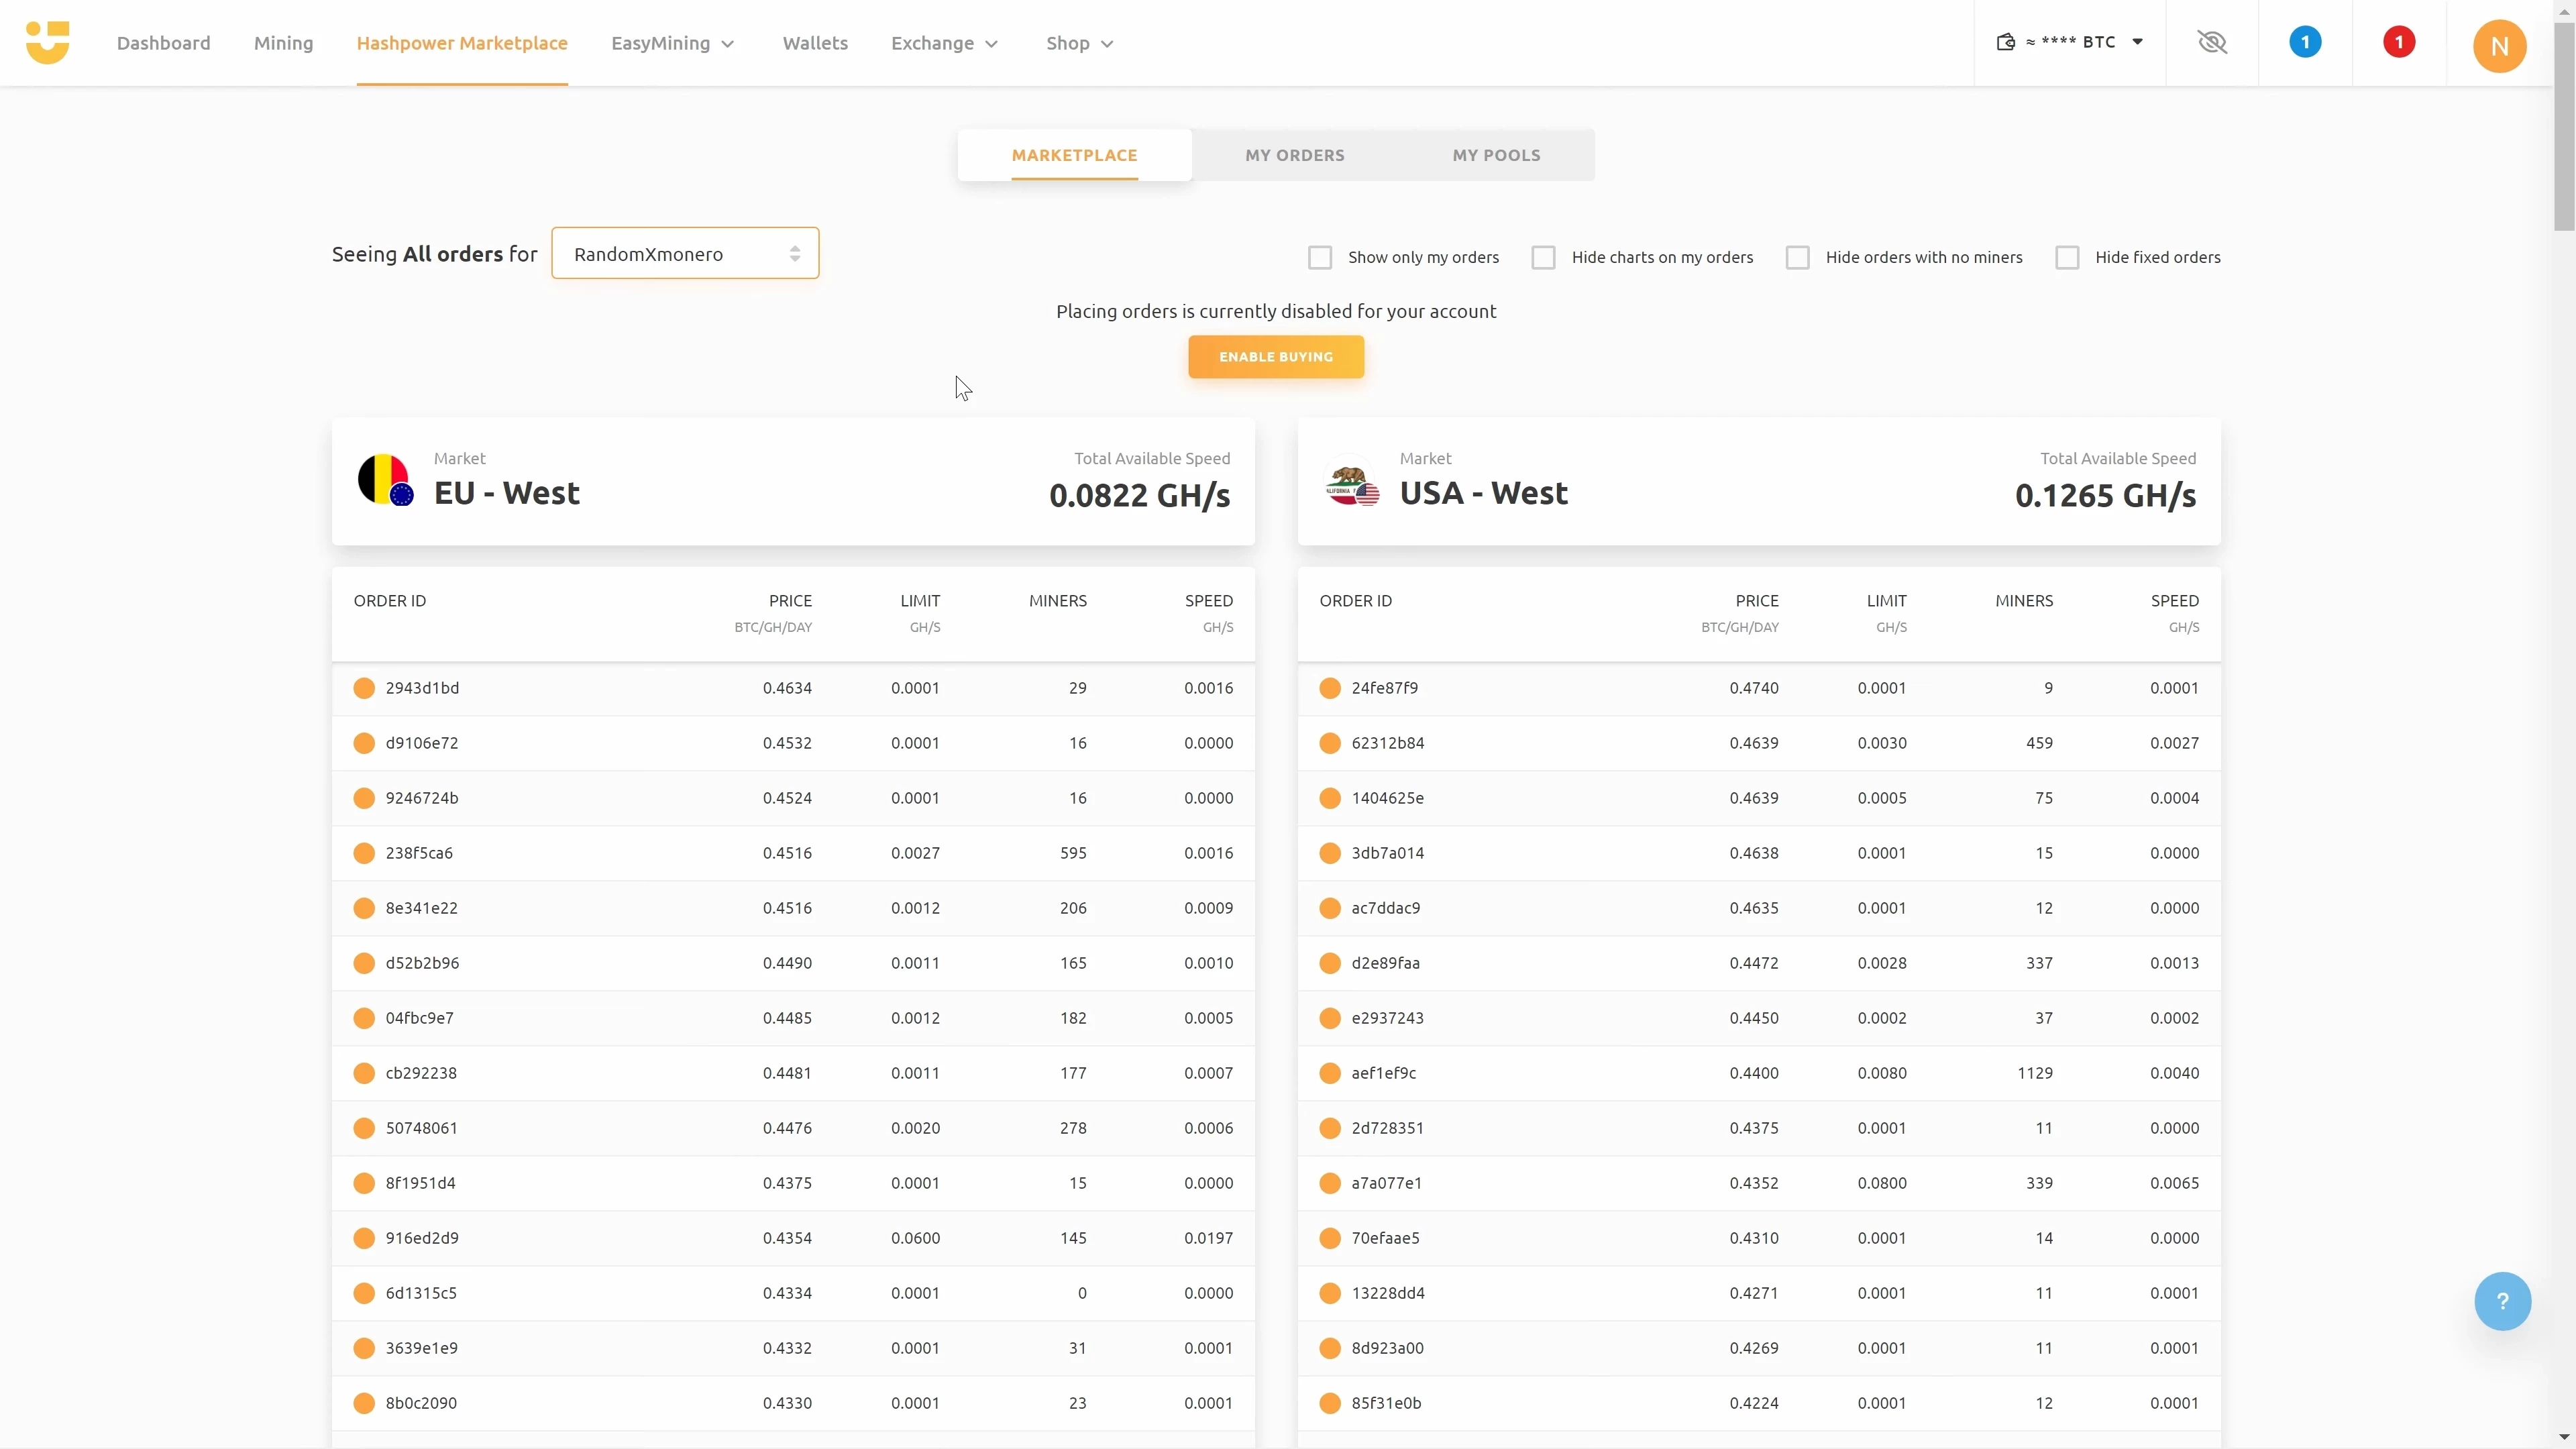Click the orange dot for order a7a077e1
The height and width of the screenshot is (1449, 2576).
[x=1330, y=1183]
